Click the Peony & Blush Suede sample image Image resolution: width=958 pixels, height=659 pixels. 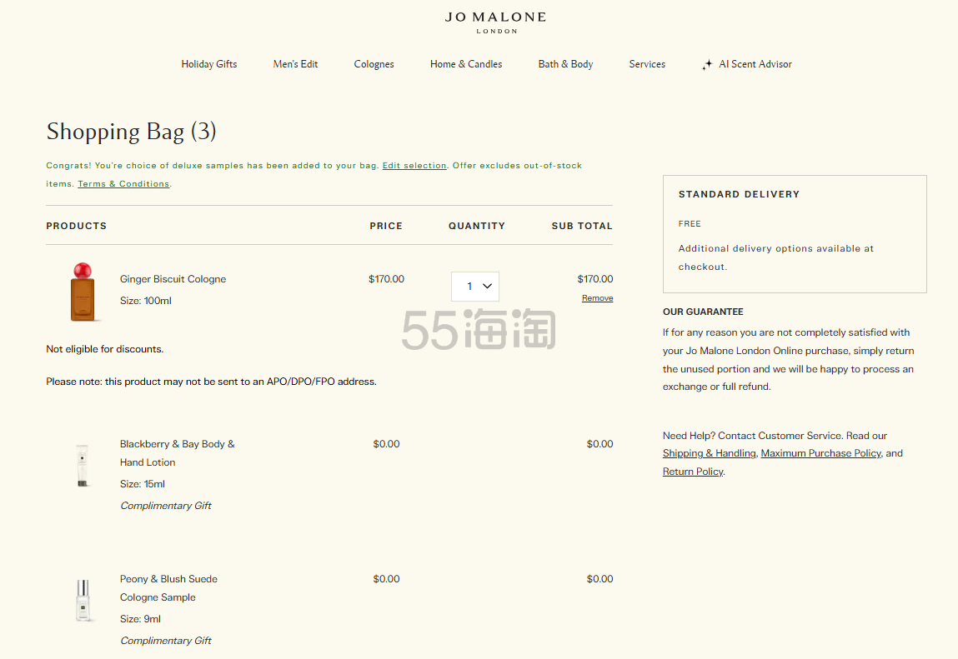click(82, 600)
